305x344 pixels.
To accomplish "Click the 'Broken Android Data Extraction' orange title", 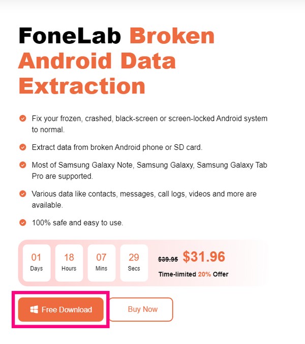I will coord(97,61).
